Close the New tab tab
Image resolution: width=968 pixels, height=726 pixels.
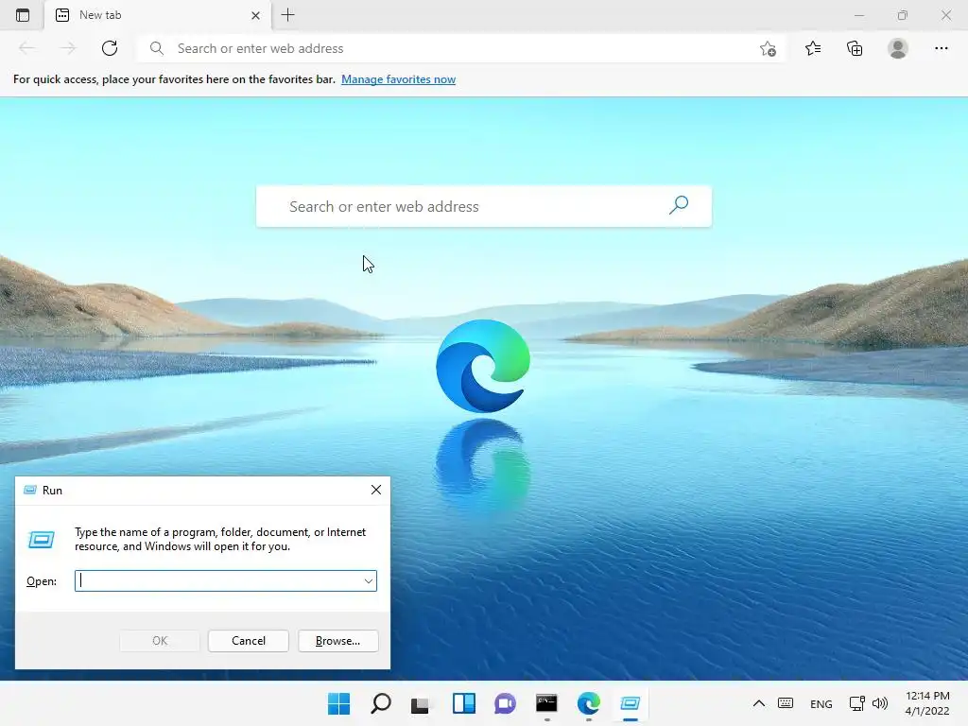click(x=255, y=15)
